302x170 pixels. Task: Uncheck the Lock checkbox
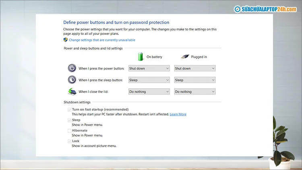[70, 141]
